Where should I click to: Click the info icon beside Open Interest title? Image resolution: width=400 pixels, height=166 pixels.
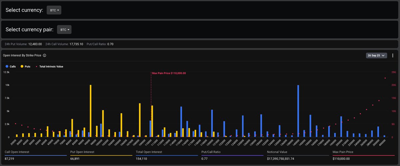point(45,56)
